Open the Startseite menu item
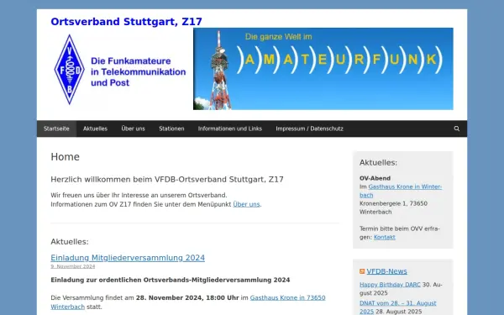Viewport: 504px width, 315px height. (x=56, y=129)
